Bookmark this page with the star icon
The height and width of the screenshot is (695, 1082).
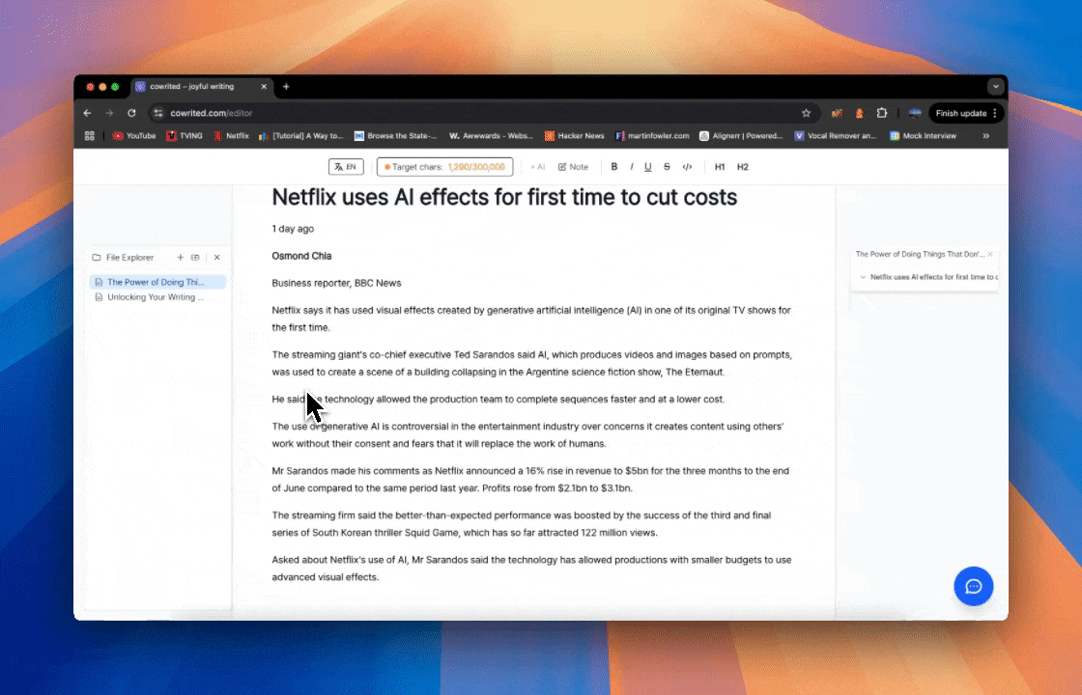click(806, 113)
